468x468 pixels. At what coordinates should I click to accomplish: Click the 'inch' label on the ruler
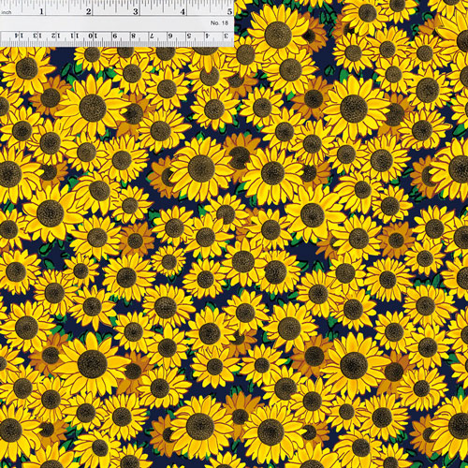pyautogui.click(x=7, y=12)
